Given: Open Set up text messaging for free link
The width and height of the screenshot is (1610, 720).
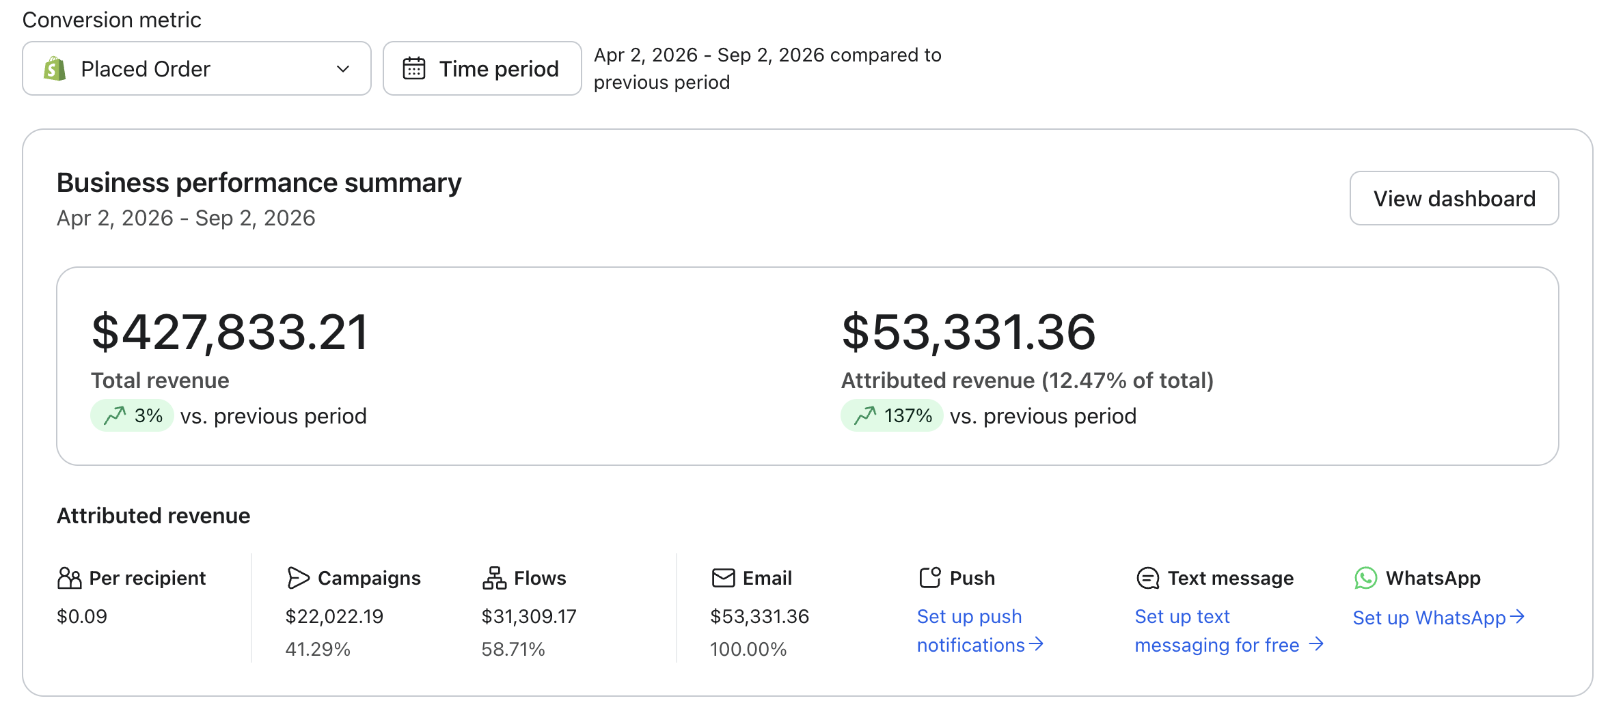Looking at the screenshot, I should click(x=1229, y=631).
